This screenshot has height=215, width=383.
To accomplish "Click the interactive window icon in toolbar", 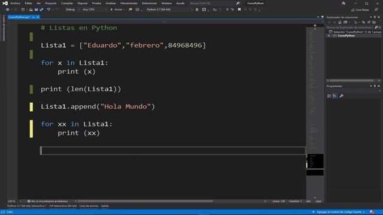I will click(204, 10).
